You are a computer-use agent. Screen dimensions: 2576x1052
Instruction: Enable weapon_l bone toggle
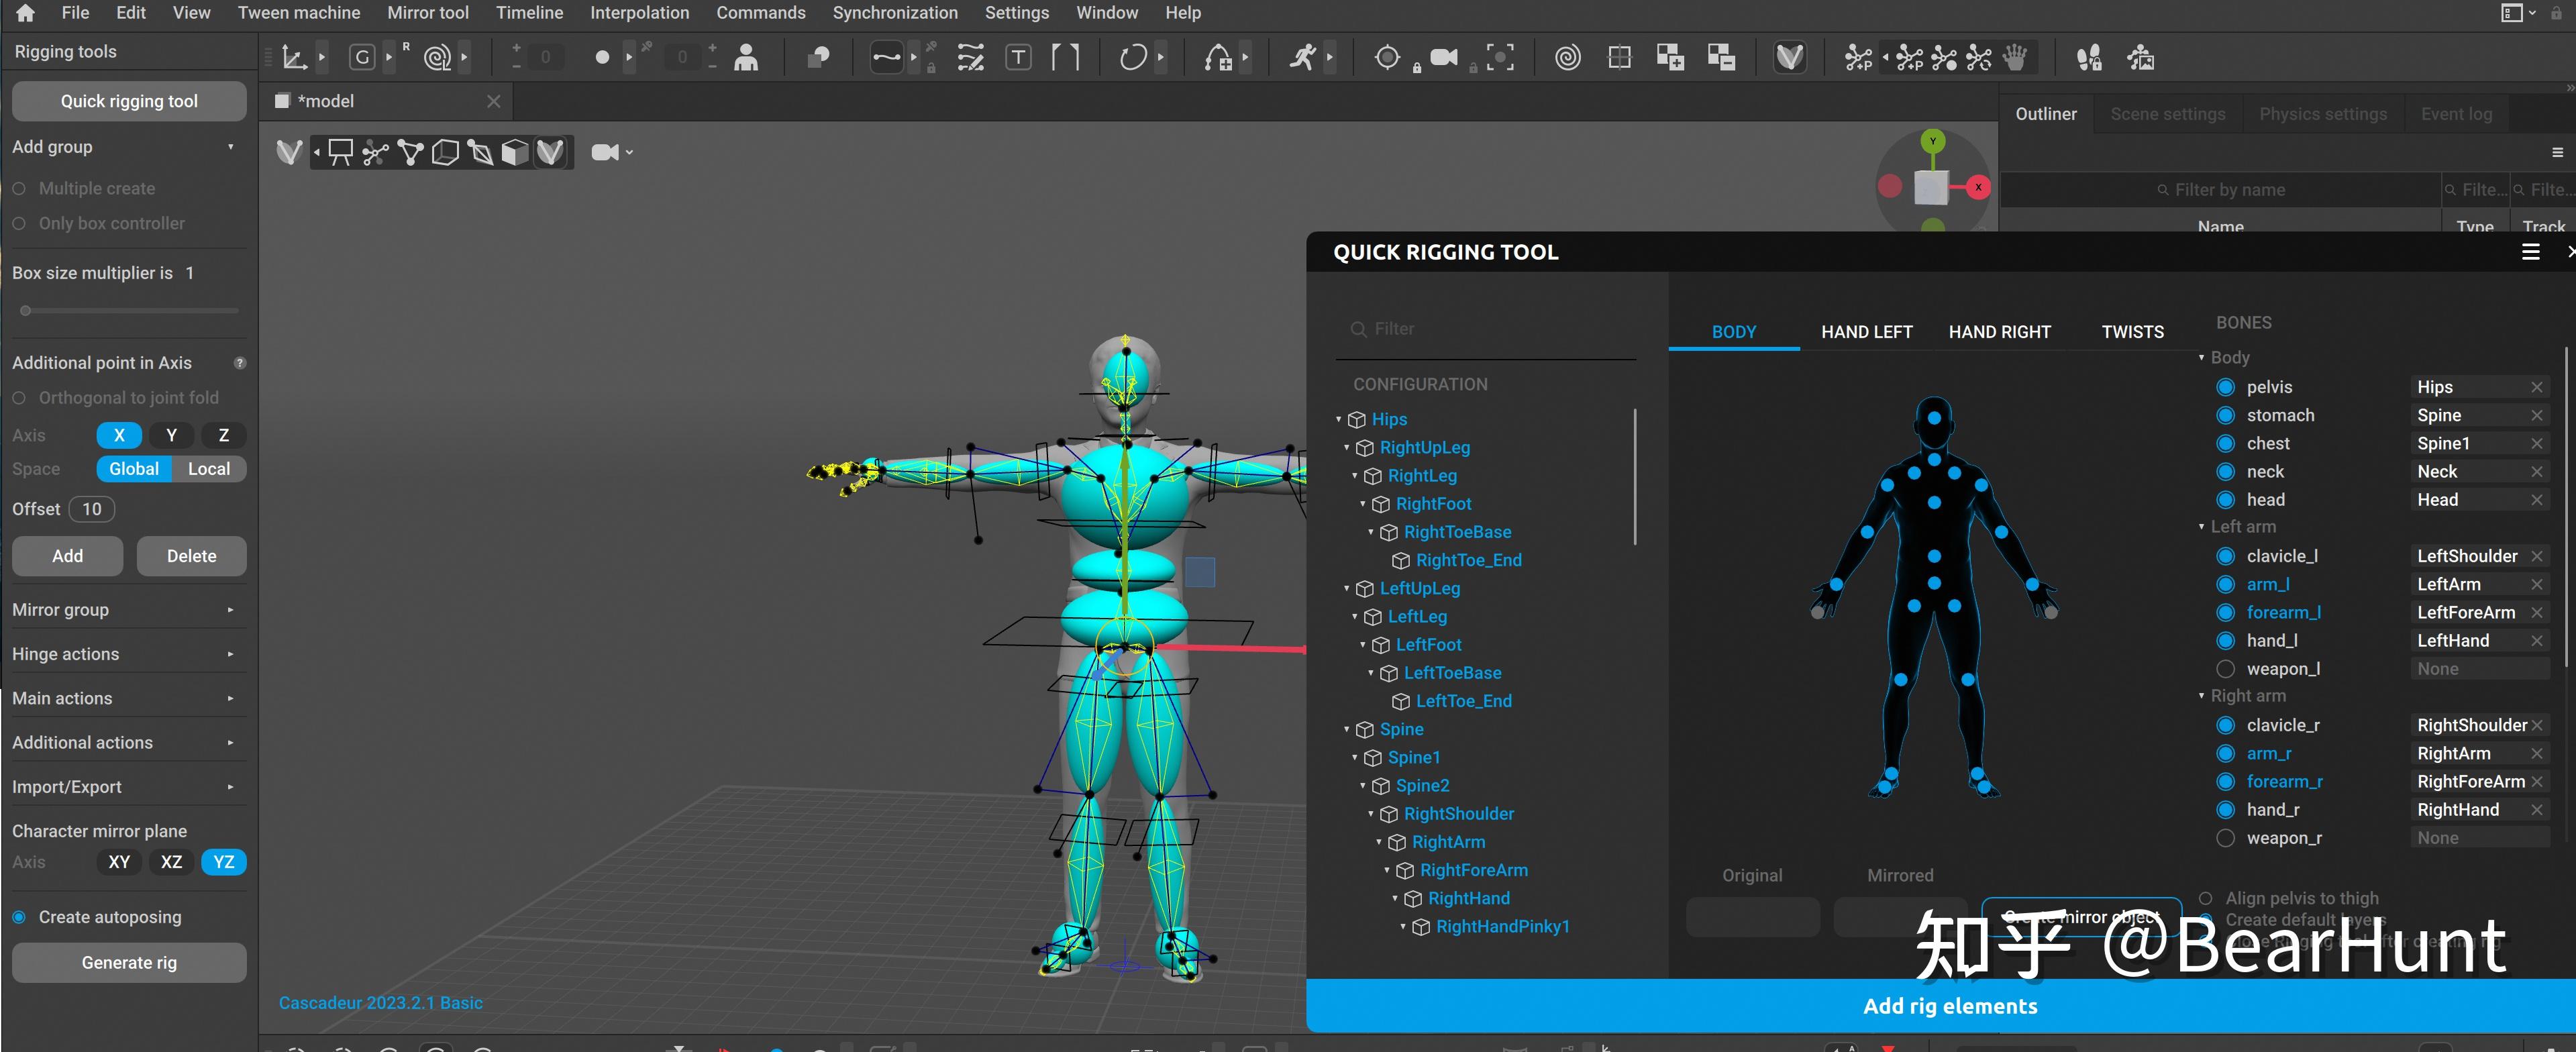click(x=2225, y=669)
